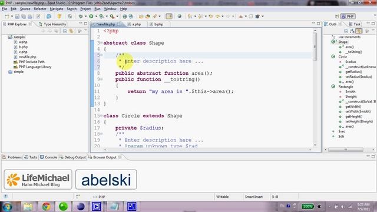Viewport: 377px width, 212px height.
Task: Switch to the PHP perspective button
Action: coord(348,16)
